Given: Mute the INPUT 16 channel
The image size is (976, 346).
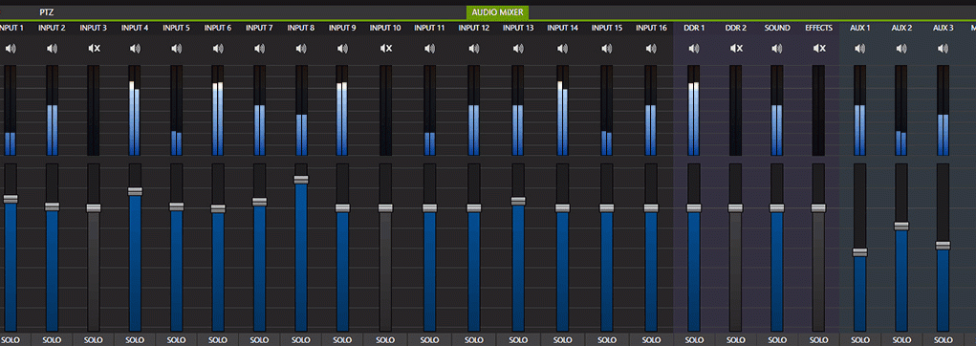Looking at the screenshot, I should (x=651, y=48).
